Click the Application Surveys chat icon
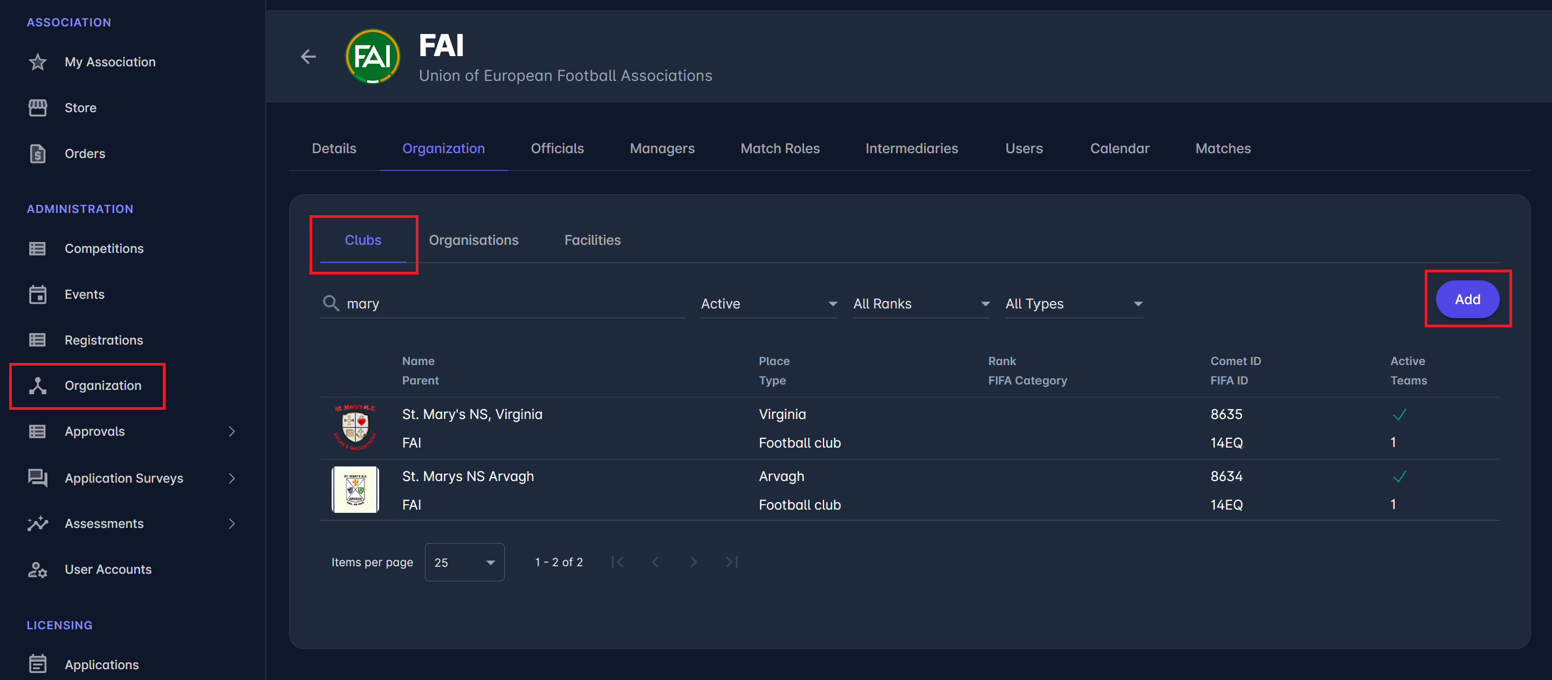Image resolution: width=1552 pixels, height=680 pixels. pyautogui.click(x=37, y=478)
